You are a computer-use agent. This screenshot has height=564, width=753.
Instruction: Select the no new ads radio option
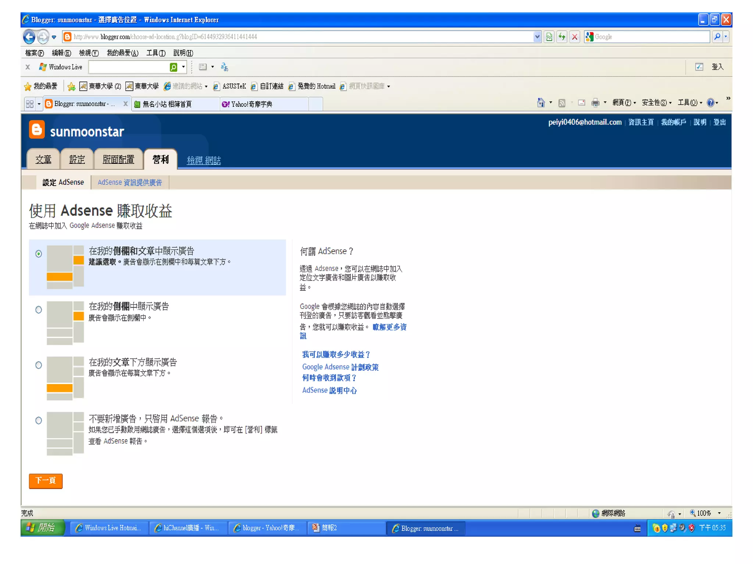point(39,420)
